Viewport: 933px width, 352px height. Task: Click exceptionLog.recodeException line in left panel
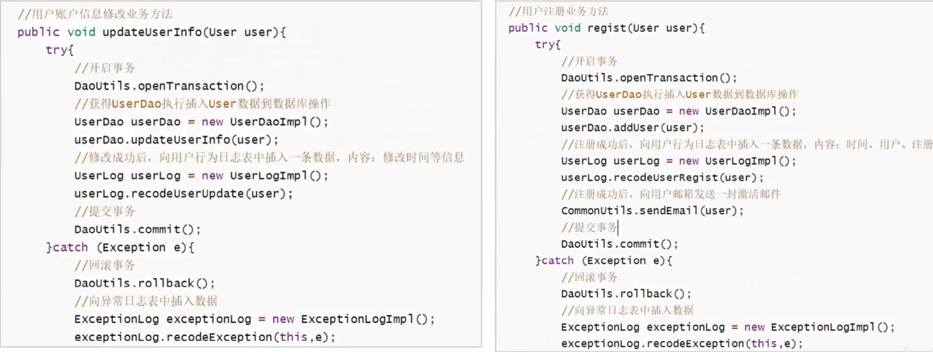[204, 337]
